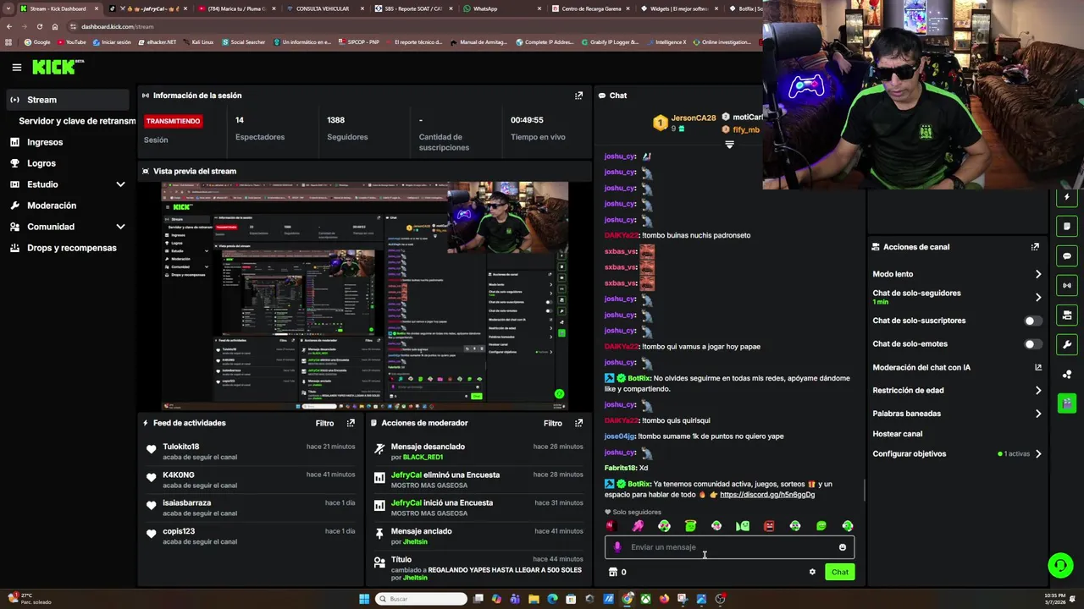Open Chat de solo-seguidores options

[957, 297]
